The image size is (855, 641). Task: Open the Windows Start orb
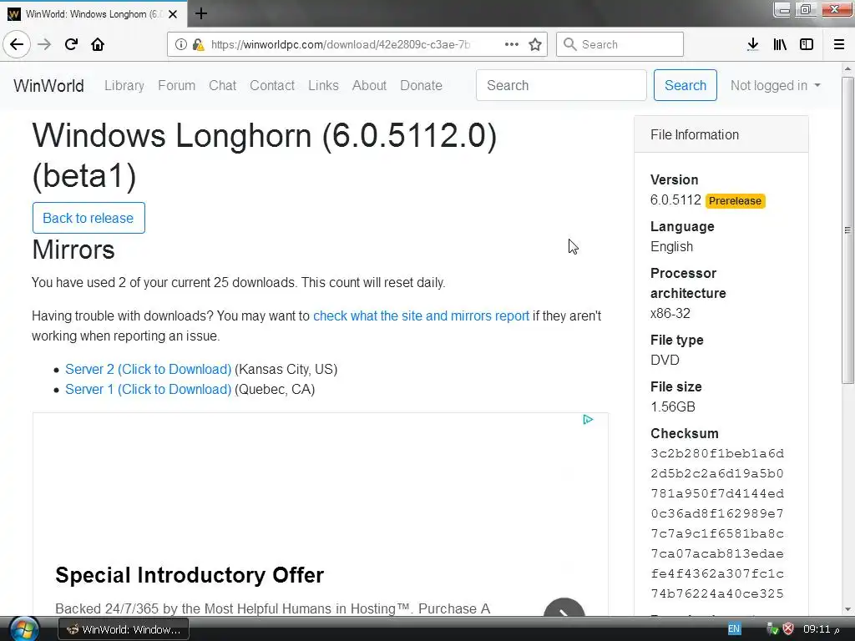click(24, 629)
